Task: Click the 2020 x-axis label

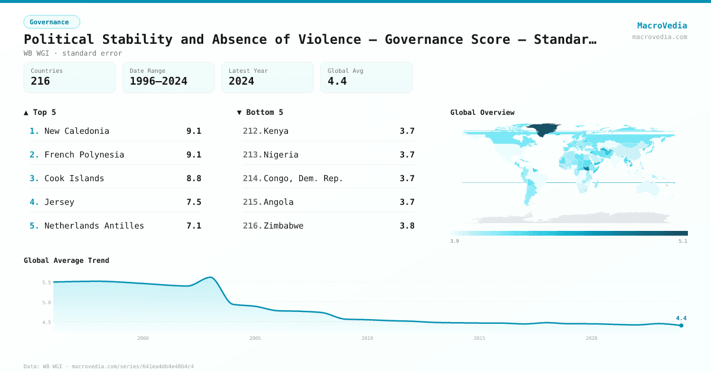Action: 591,338
